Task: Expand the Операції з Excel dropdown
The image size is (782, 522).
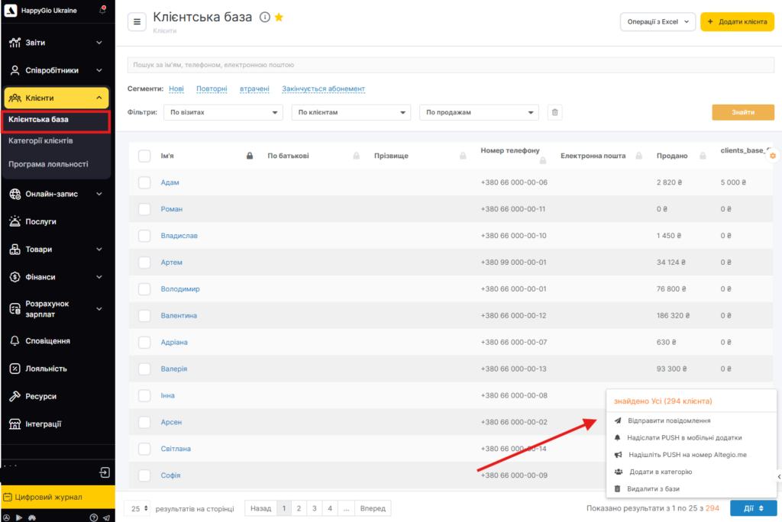Action: (658, 22)
